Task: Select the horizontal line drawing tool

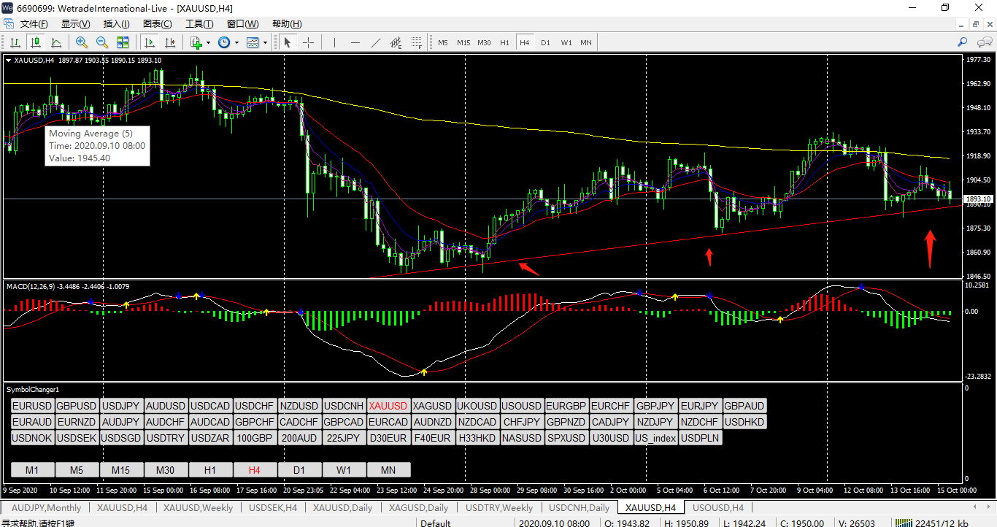Action: point(355,42)
